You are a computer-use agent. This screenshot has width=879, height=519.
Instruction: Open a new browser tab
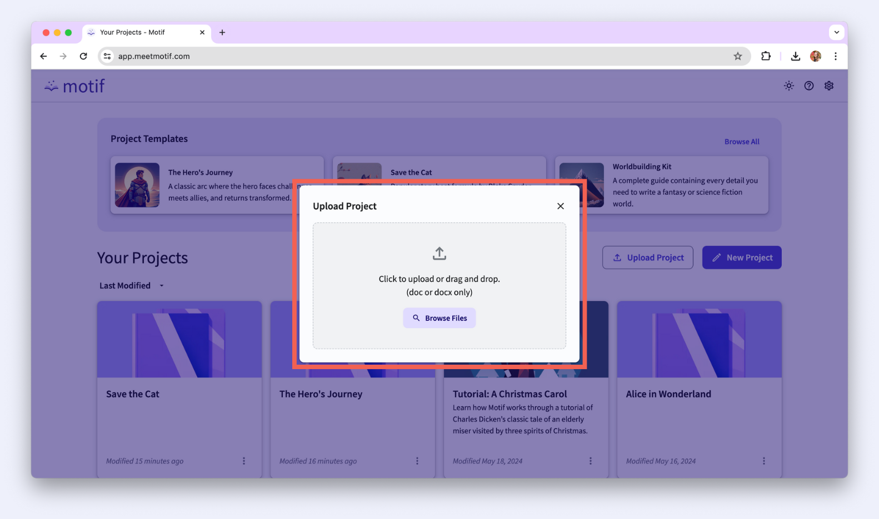coord(222,32)
